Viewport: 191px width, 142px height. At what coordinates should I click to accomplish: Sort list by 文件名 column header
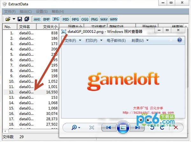tap(26, 27)
